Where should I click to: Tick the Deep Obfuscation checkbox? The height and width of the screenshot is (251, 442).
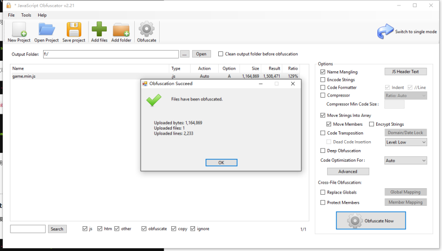point(323,151)
